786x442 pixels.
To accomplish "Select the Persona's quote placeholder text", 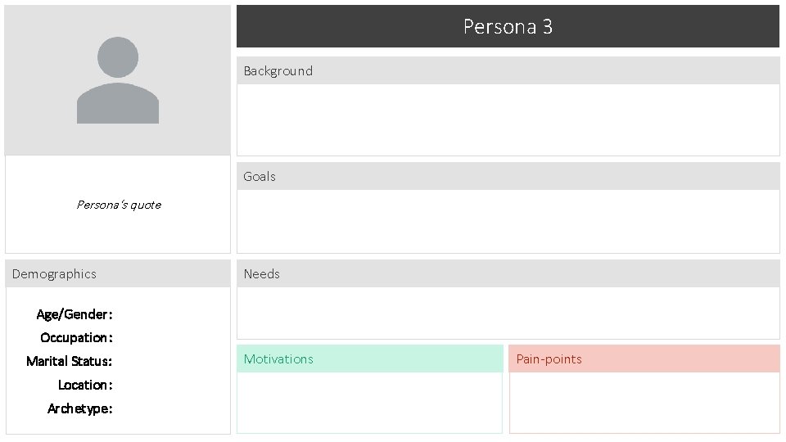I will pos(119,205).
